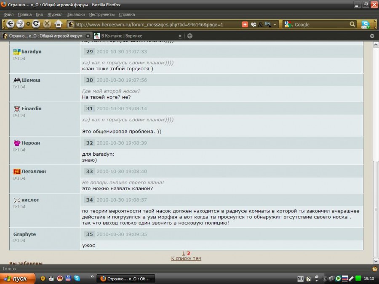Click post number 29
The height and width of the screenshot is (284, 379).
[x=89, y=51]
